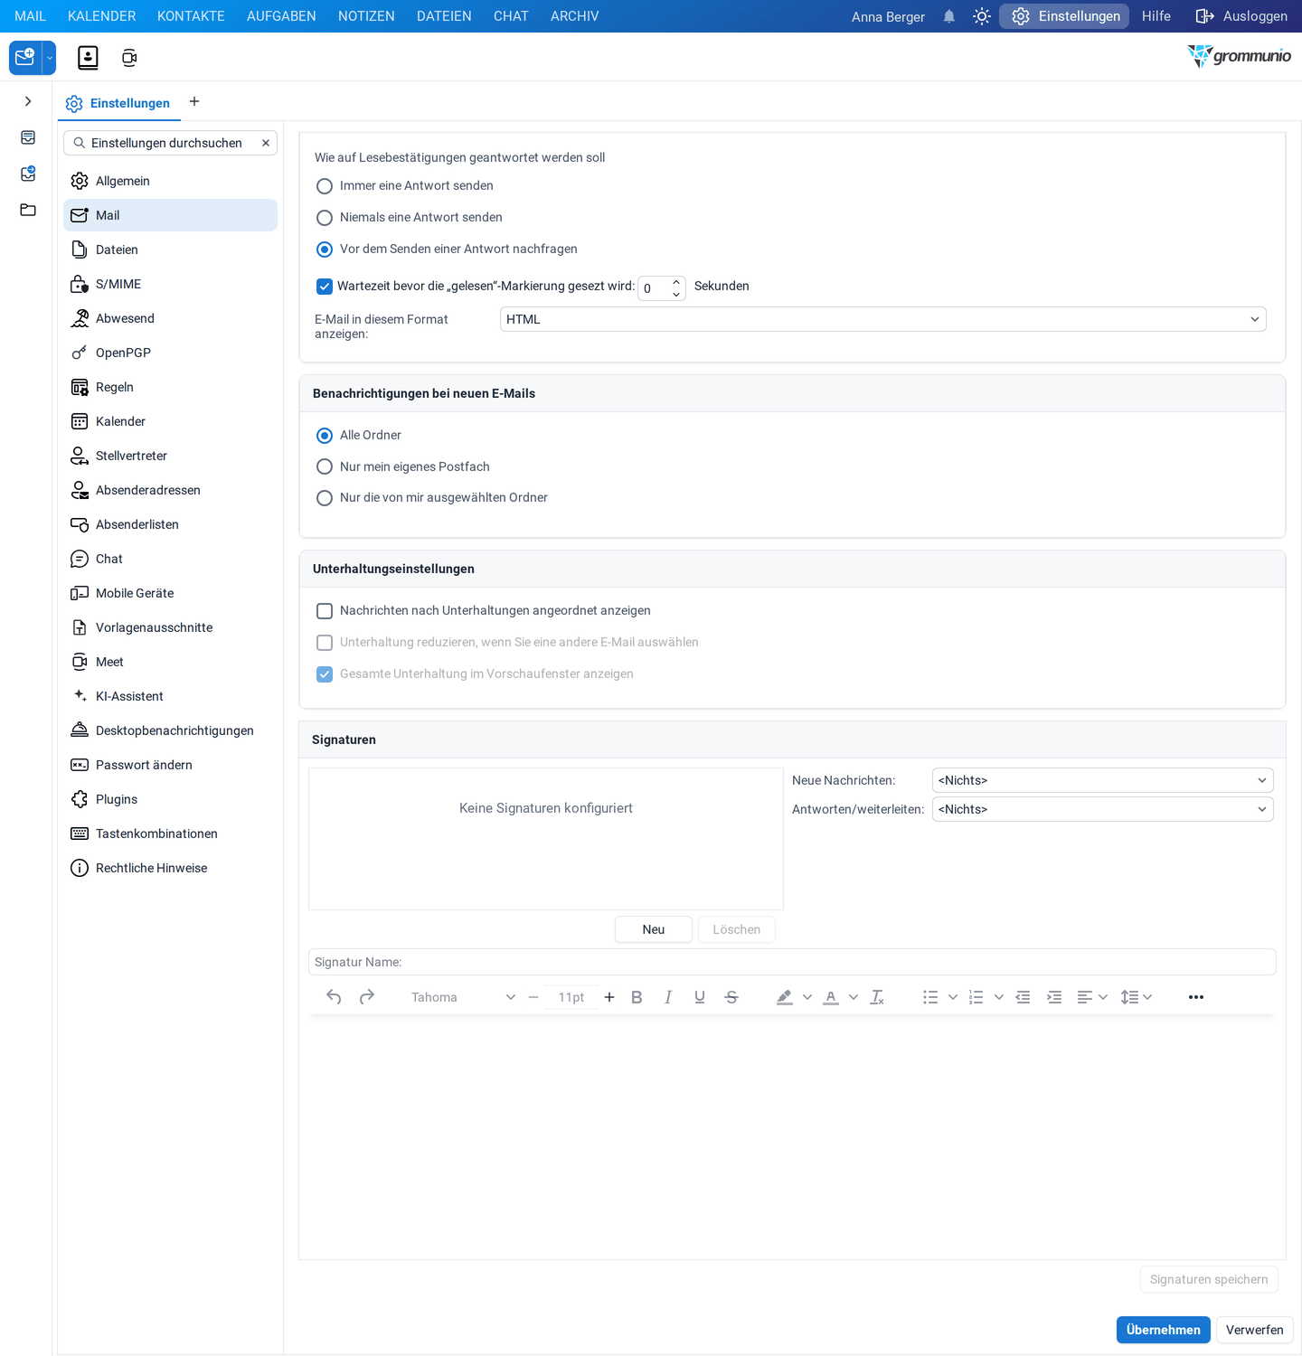Click the video meeting icon in toolbar
1302x1356 pixels.
click(x=129, y=58)
